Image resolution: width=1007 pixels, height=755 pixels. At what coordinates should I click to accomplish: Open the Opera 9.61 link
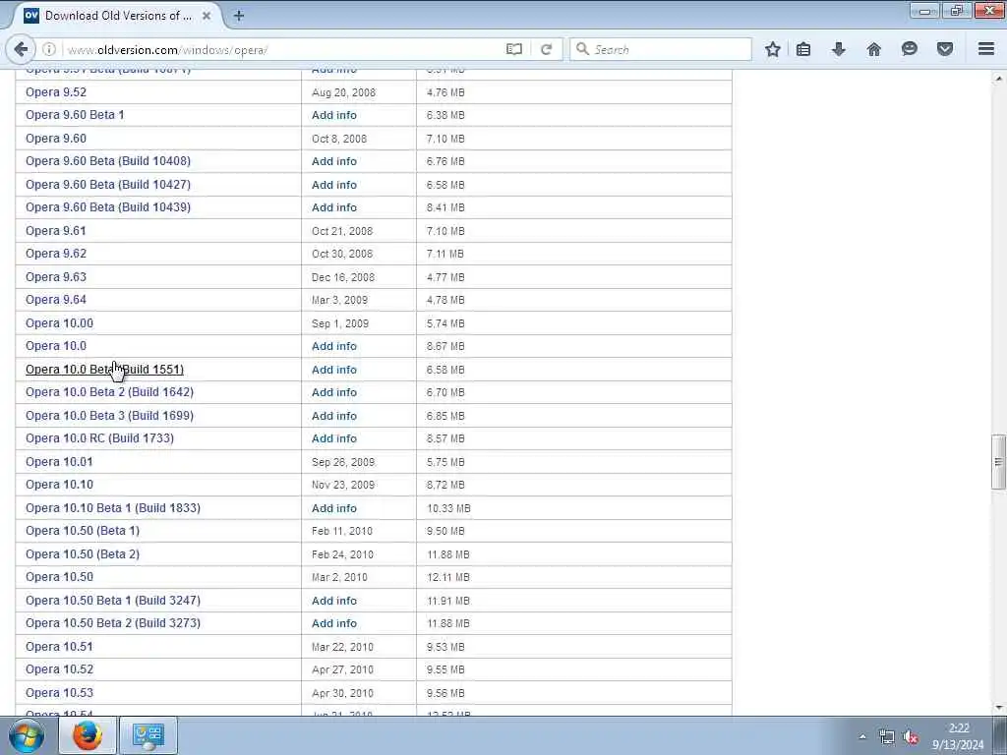coord(56,230)
